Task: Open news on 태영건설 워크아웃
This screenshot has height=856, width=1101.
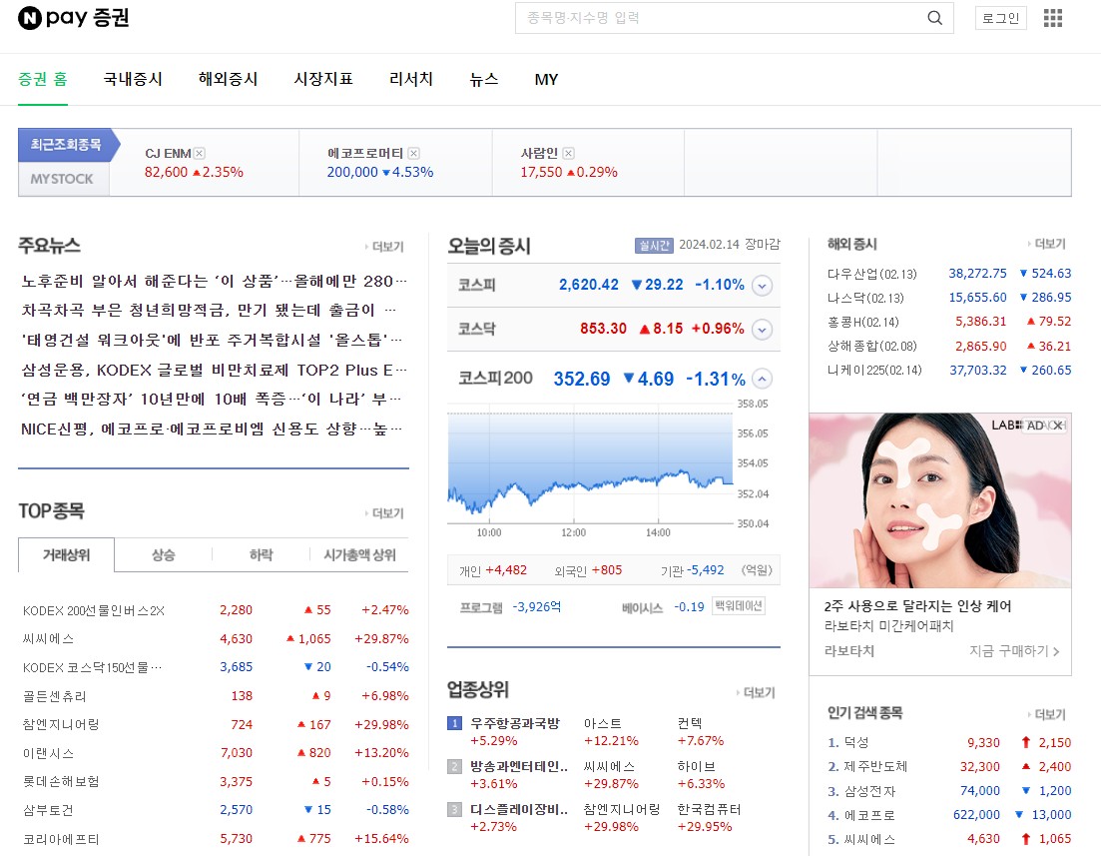Action: [x=212, y=341]
